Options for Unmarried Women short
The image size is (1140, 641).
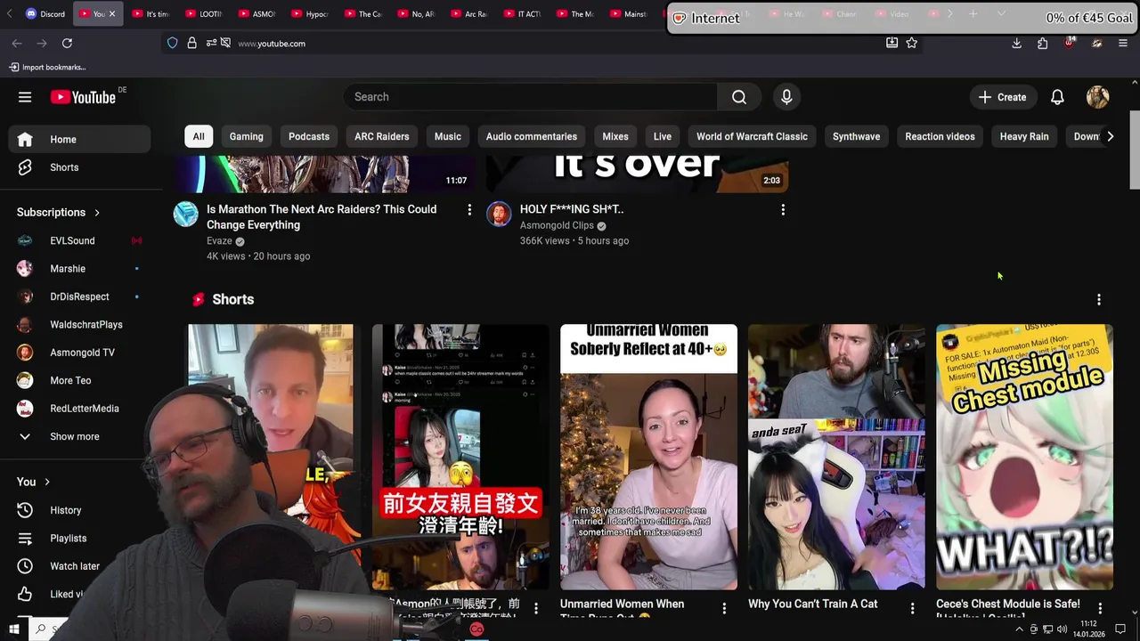coord(724,608)
